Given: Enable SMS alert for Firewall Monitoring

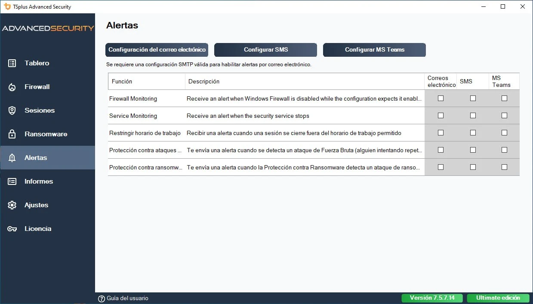Looking at the screenshot, I should (x=473, y=98).
